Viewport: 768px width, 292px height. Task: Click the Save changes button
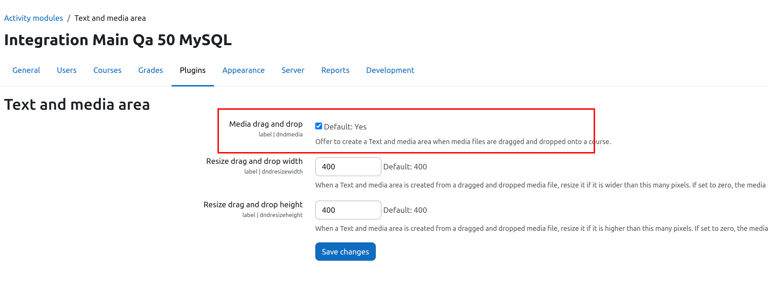coord(345,251)
